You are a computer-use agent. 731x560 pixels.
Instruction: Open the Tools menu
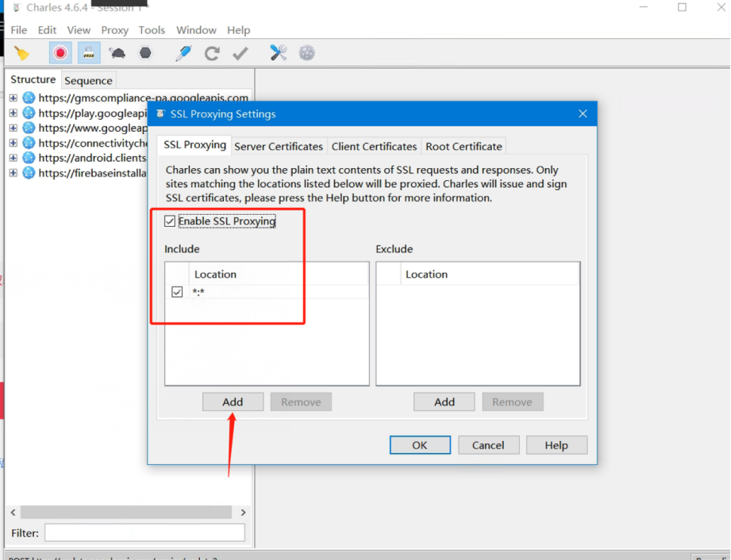152,30
